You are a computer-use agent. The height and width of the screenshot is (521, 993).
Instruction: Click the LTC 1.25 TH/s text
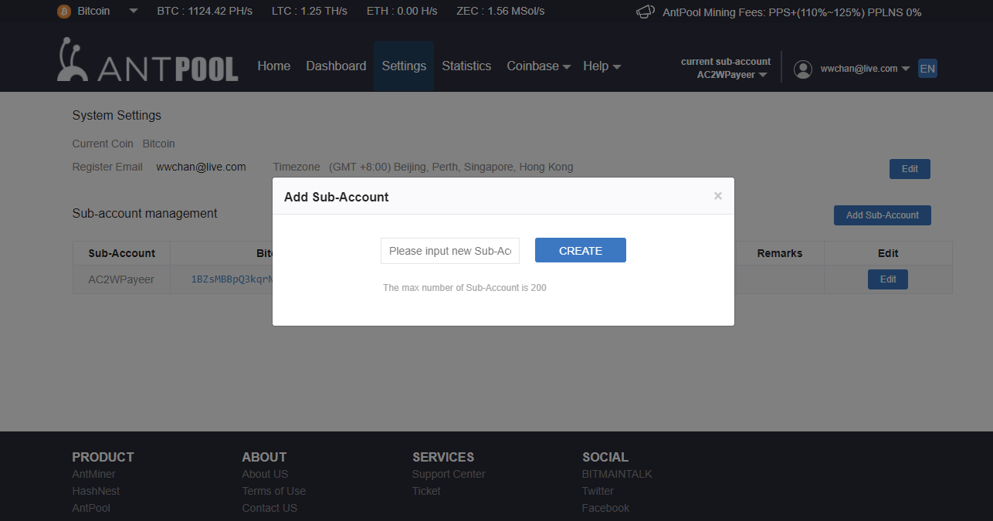coord(310,12)
